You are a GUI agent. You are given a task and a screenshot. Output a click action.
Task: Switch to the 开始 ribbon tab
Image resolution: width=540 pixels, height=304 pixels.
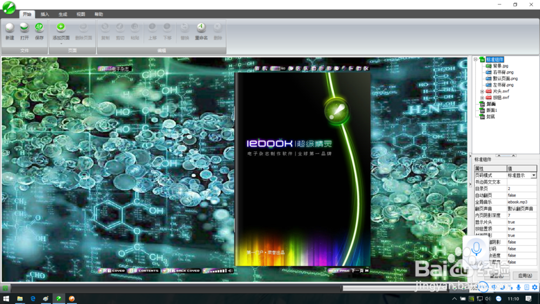pyautogui.click(x=27, y=14)
